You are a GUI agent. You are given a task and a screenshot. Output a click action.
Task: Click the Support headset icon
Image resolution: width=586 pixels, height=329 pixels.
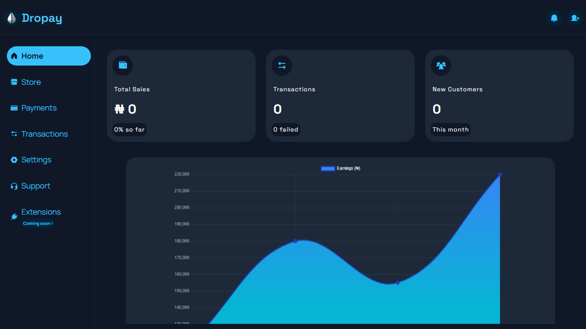tap(14, 186)
